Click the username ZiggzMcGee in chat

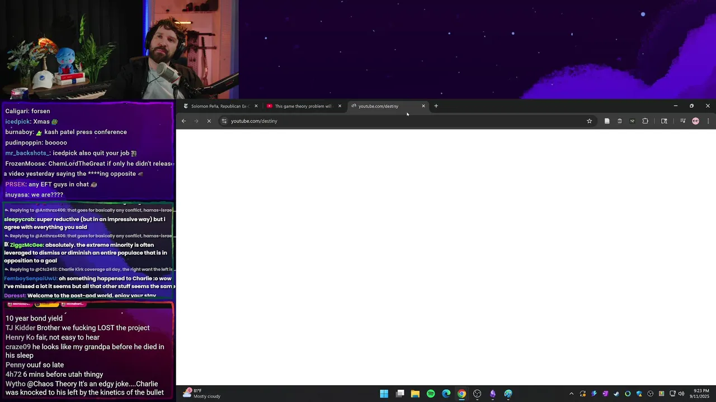tap(26, 245)
